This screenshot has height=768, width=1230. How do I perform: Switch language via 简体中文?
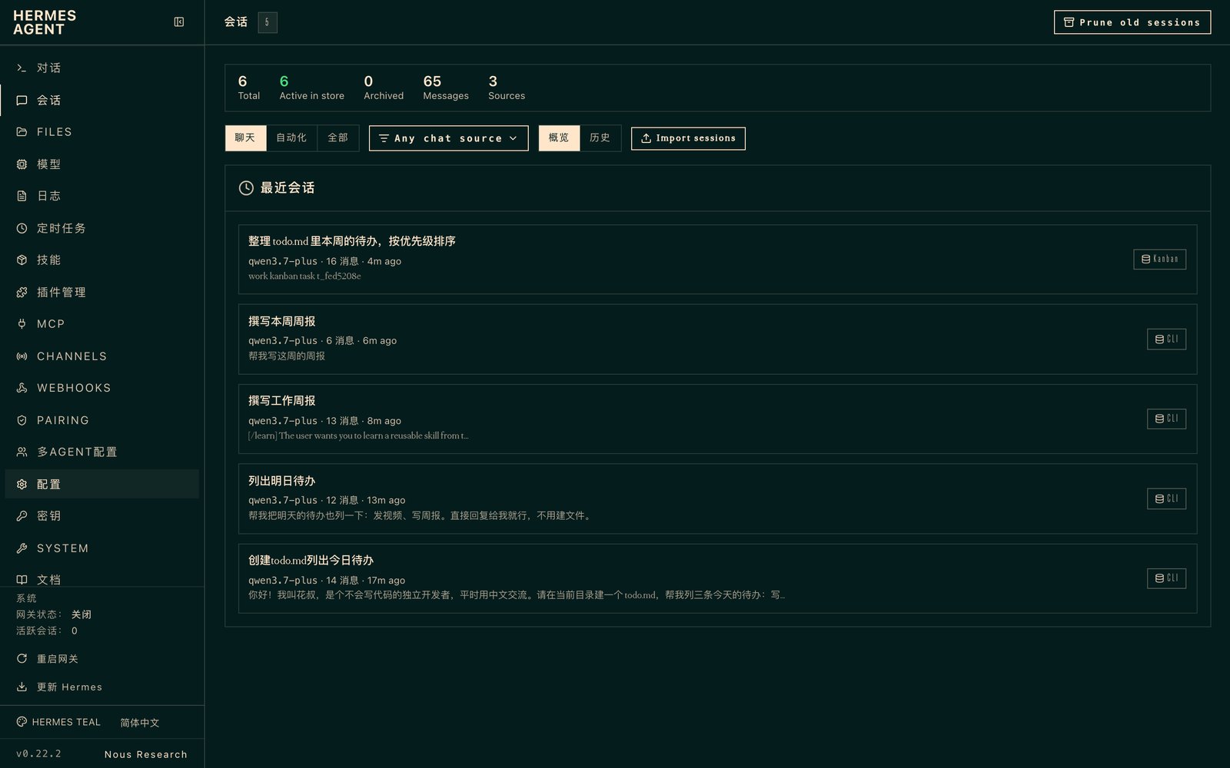tap(140, 723)
